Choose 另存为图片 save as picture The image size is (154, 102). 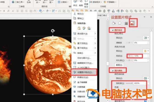[x=84, y=58]
